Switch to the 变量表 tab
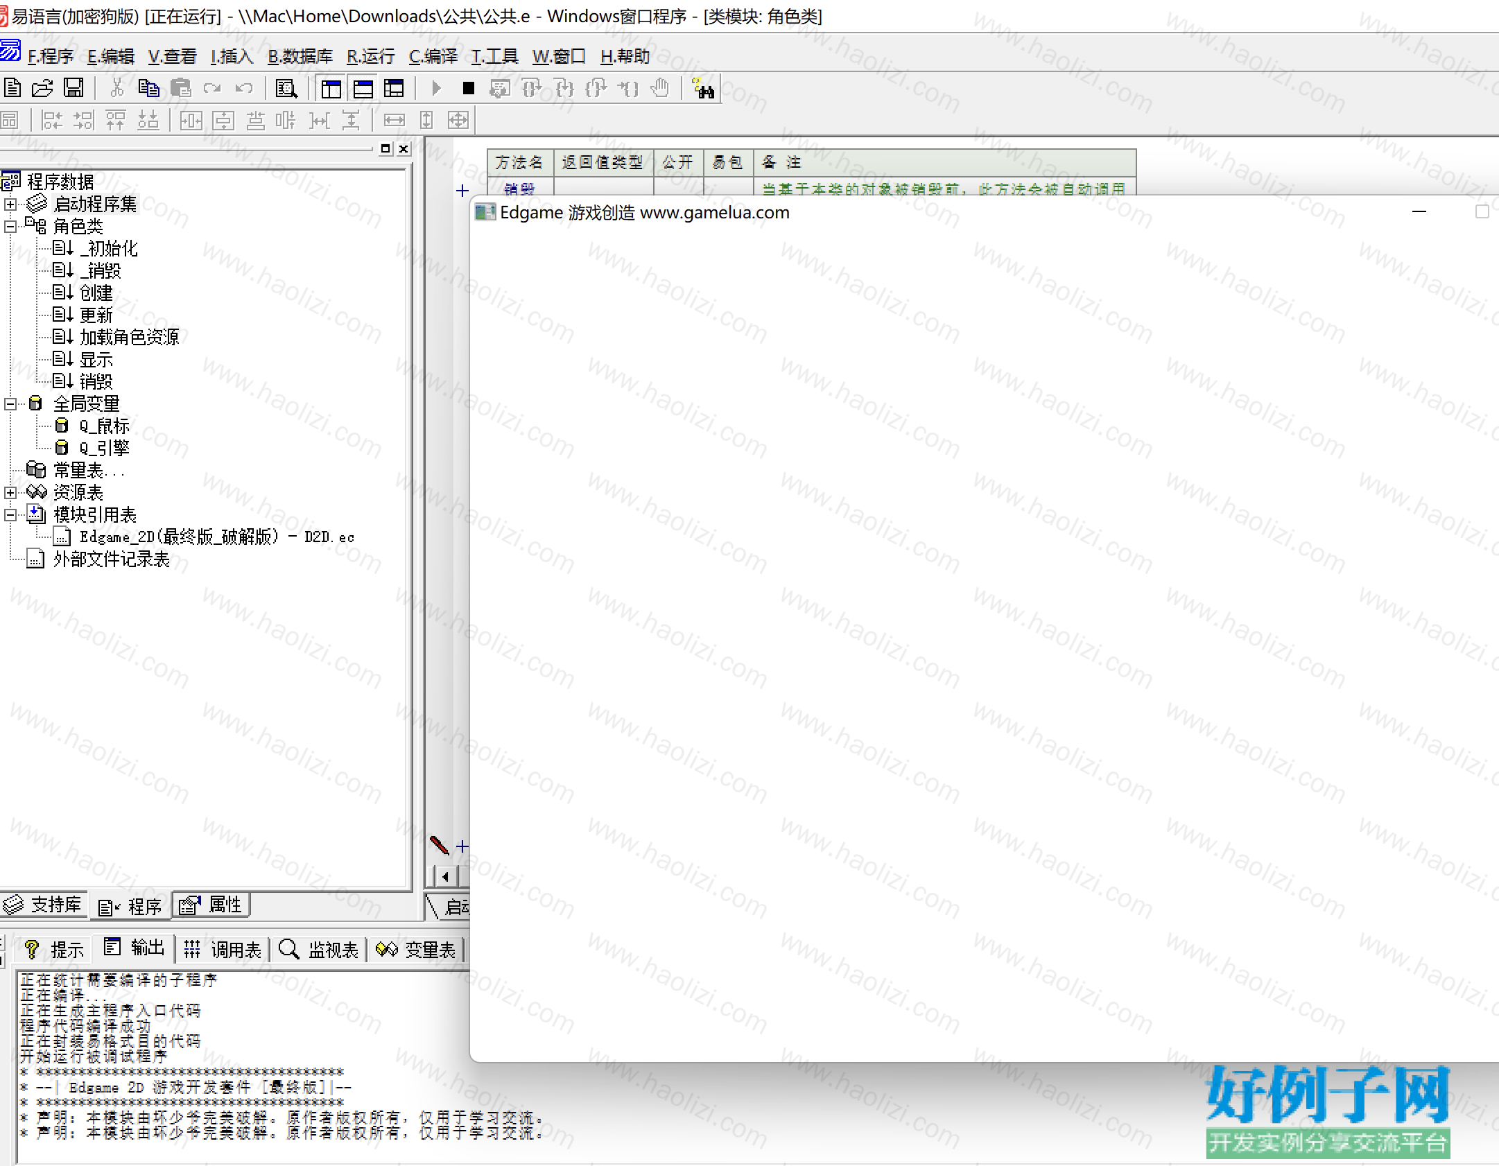This screenshot has height=1166, width=1499. click(416, 950)
